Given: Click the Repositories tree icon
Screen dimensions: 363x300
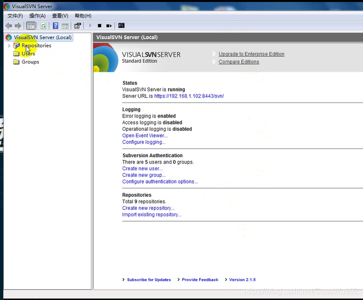Looking at the screenshot, I should 16,46.
